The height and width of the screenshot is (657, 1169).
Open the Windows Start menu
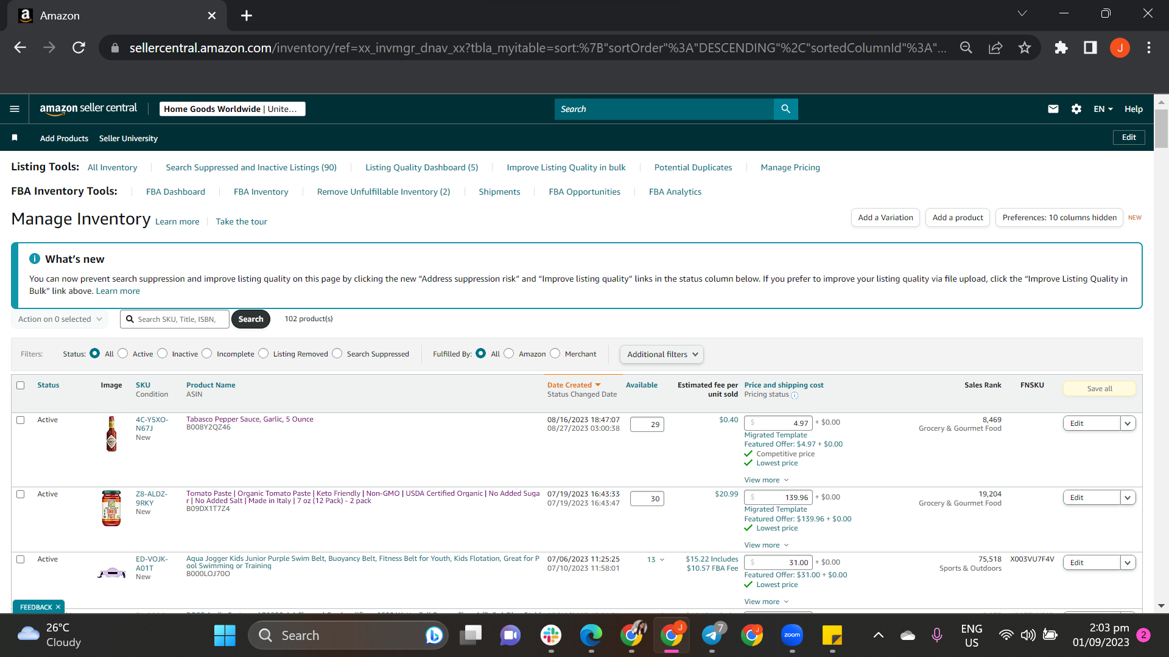point(225,636)
